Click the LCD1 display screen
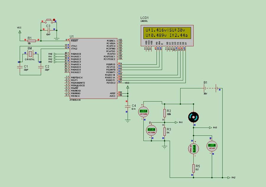 pos(166,33)
